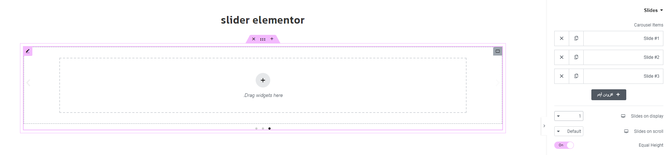Open the Slide #1 item
Viewport: 667px width, 155px height.
623,38
